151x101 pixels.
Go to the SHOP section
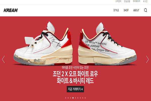pos(126,10)
